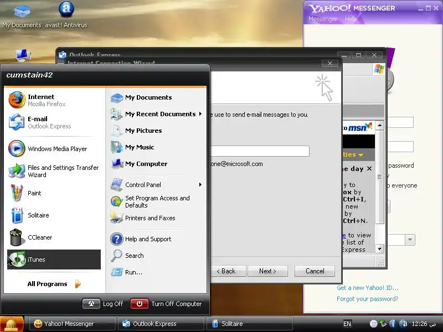This screenshot has width=443, height=332.
Task: Start Files and Settings Transfer Wizard
Action: [x=54, y=171]
